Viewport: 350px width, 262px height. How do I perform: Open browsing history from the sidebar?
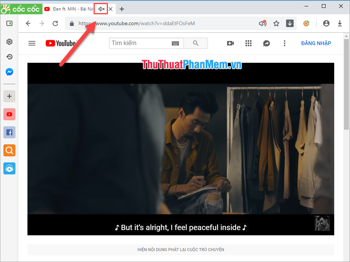[x=9, y=57]
